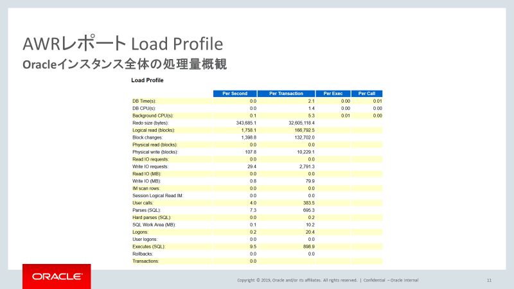The width and height of the screenshot is (514, 289).
Task: Select the 'User calls:' row label
Action: (x=143, y=203)
